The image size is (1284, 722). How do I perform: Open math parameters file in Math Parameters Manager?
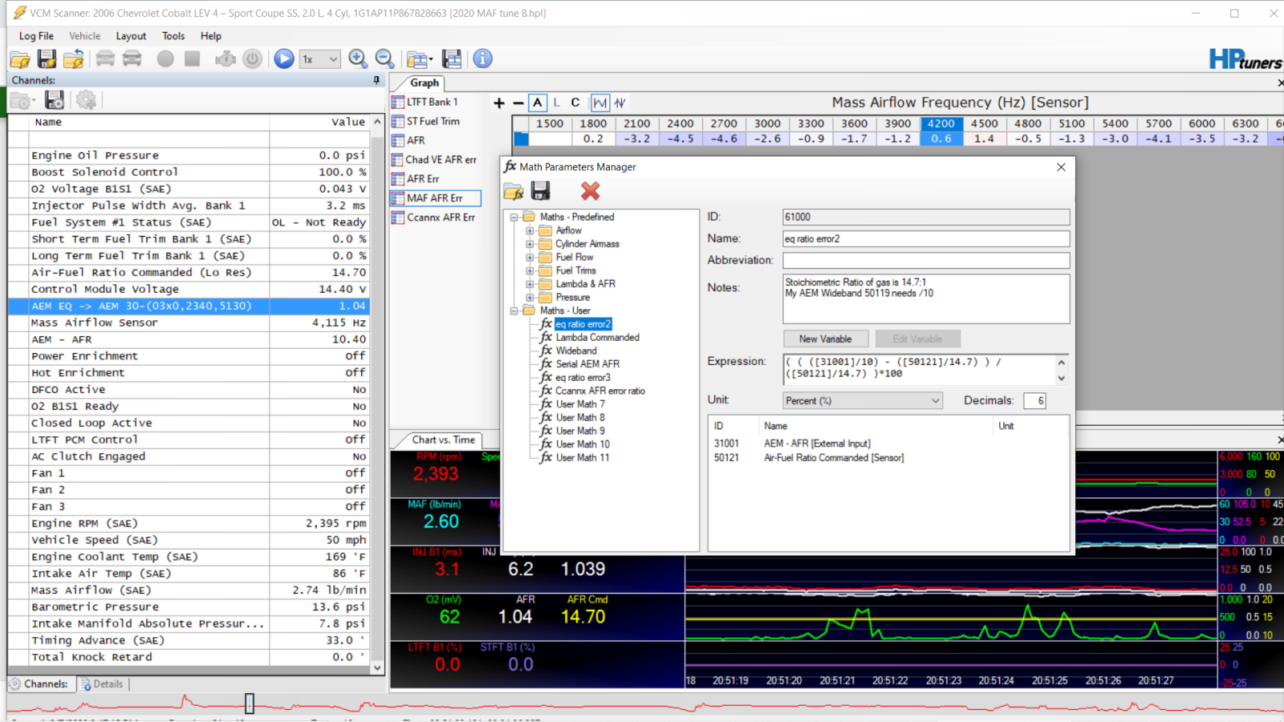pyautogui.click(x=514, y=191)
